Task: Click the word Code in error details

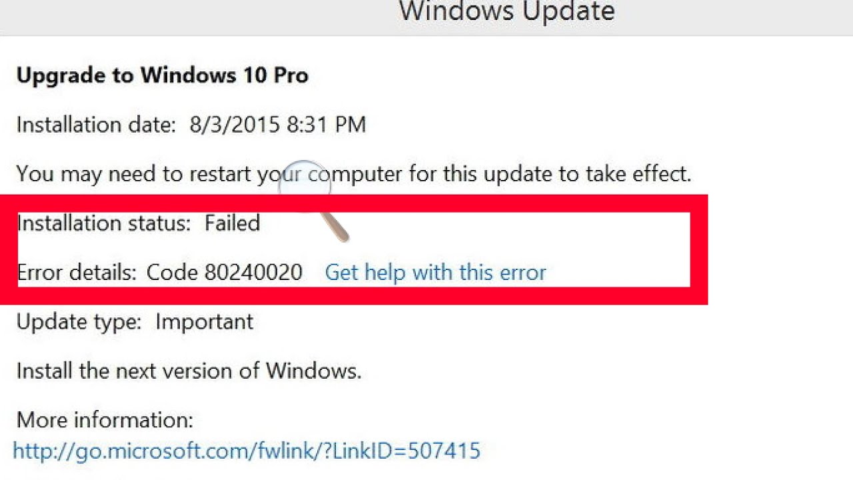Action: click(x=172, y=272)
